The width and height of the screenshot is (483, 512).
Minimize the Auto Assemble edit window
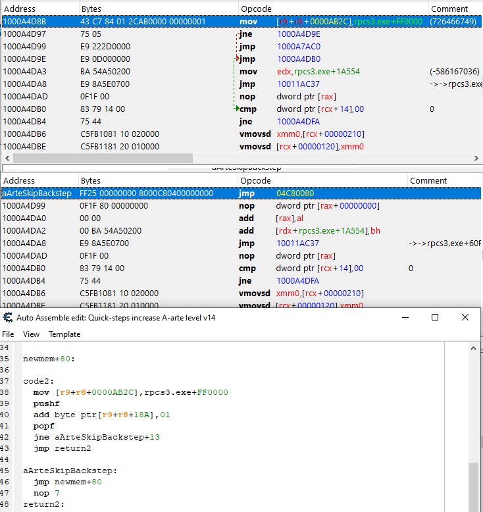click(x=404, y=317)
